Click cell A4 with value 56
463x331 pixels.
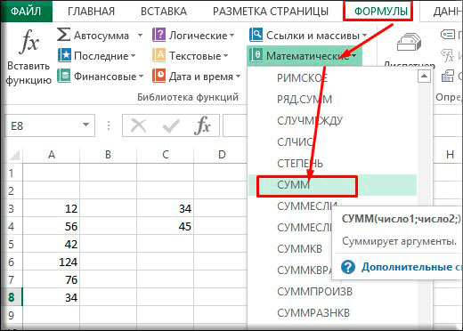pos(52,226)
